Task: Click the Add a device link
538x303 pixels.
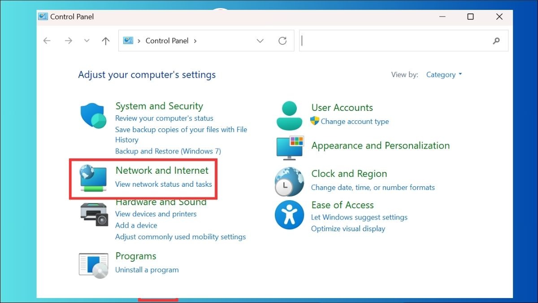Action: point(136,225)
